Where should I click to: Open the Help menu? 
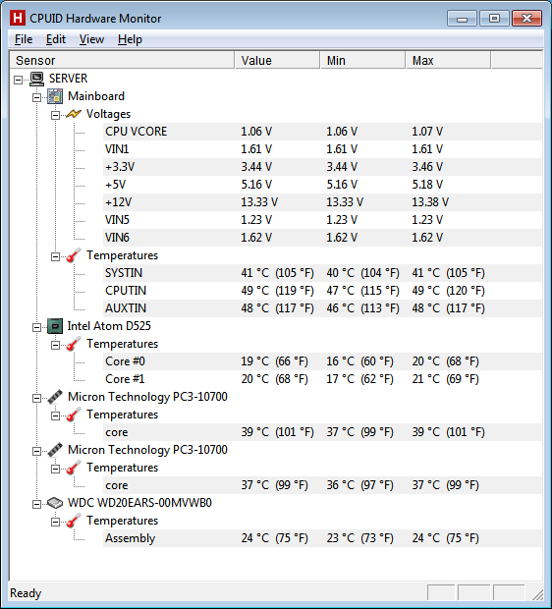130,39
